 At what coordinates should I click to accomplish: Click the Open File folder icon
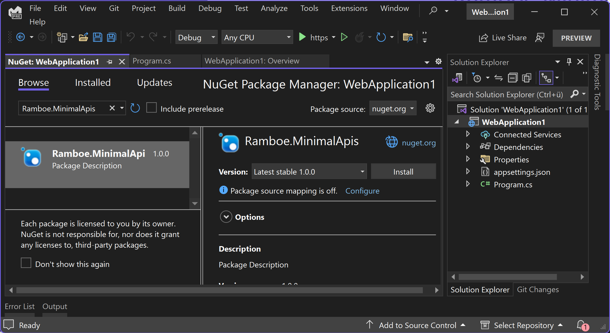(x=83, y=37)
